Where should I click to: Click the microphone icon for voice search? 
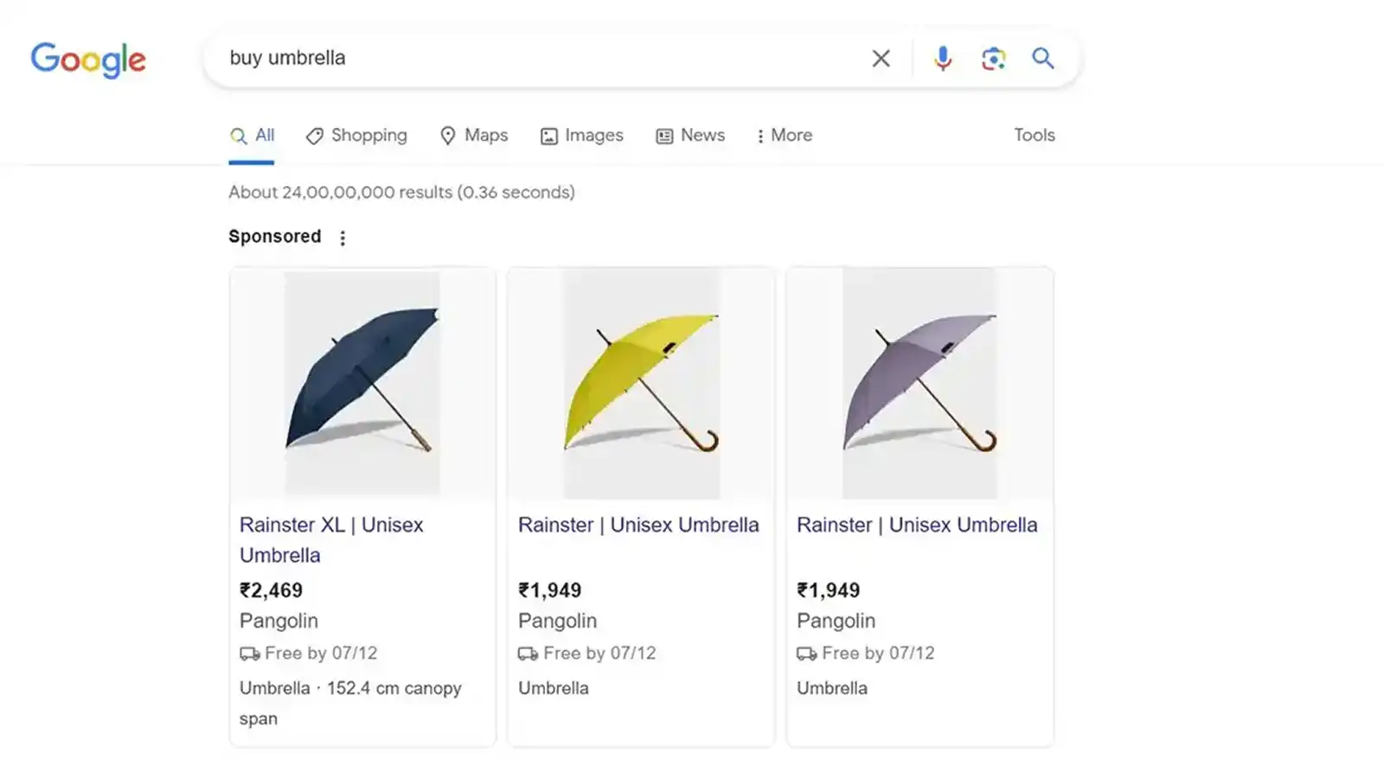pyautogui.click(x=942, y=58)
